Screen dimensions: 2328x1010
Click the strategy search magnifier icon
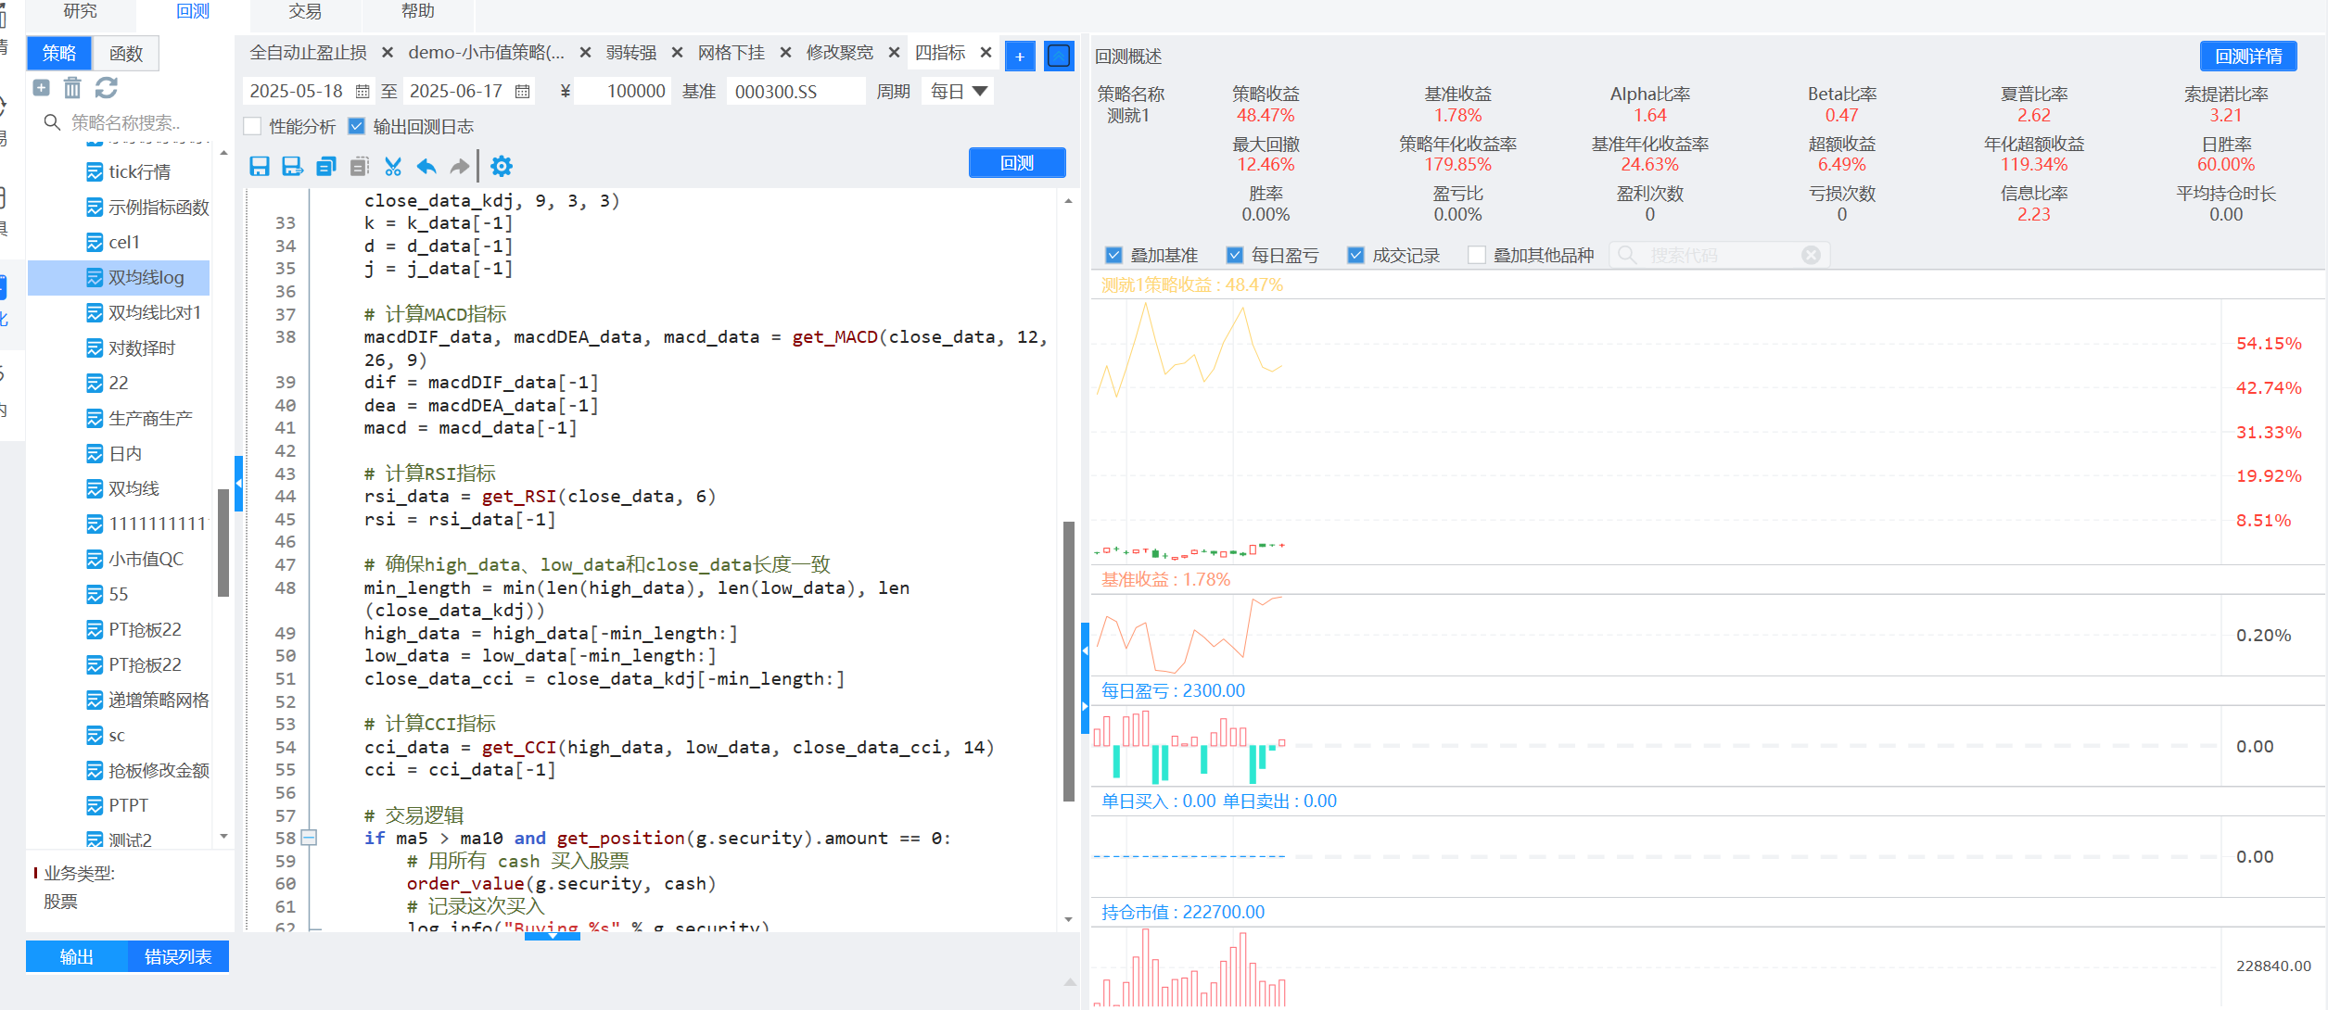click(x=52, y=122)
